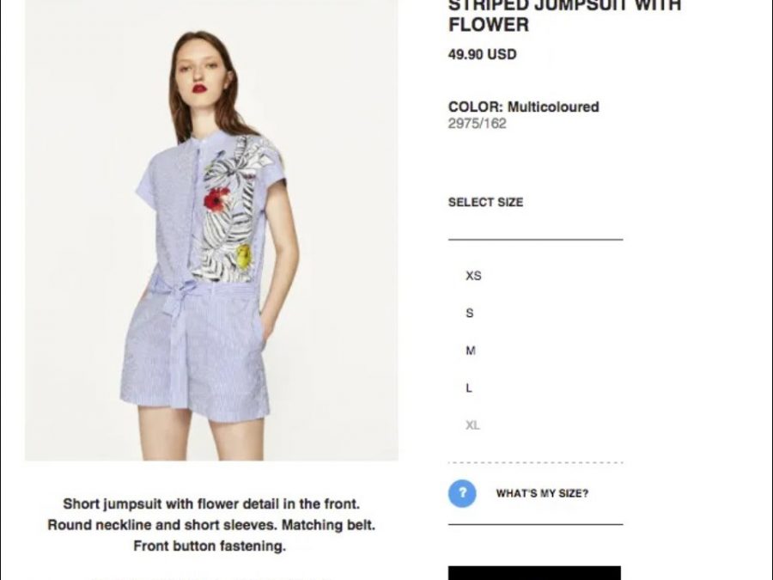The image size is (773, 580).
Task: Click the dotted divider below XL
Action: (535, 462)
